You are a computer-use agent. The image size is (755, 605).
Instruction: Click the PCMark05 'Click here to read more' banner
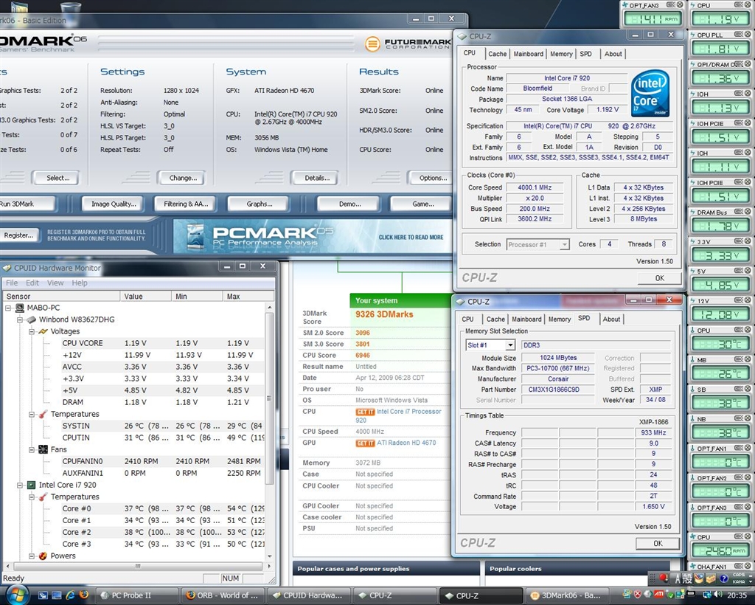411,238
